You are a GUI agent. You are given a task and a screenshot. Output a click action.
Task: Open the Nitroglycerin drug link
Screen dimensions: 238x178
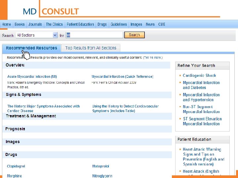click(x=102, y=176)
